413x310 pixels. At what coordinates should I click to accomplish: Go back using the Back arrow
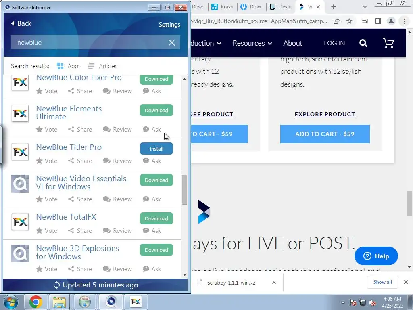[x=21, y=23]
